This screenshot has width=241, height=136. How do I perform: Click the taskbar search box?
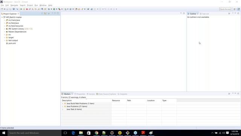point(35,133)
